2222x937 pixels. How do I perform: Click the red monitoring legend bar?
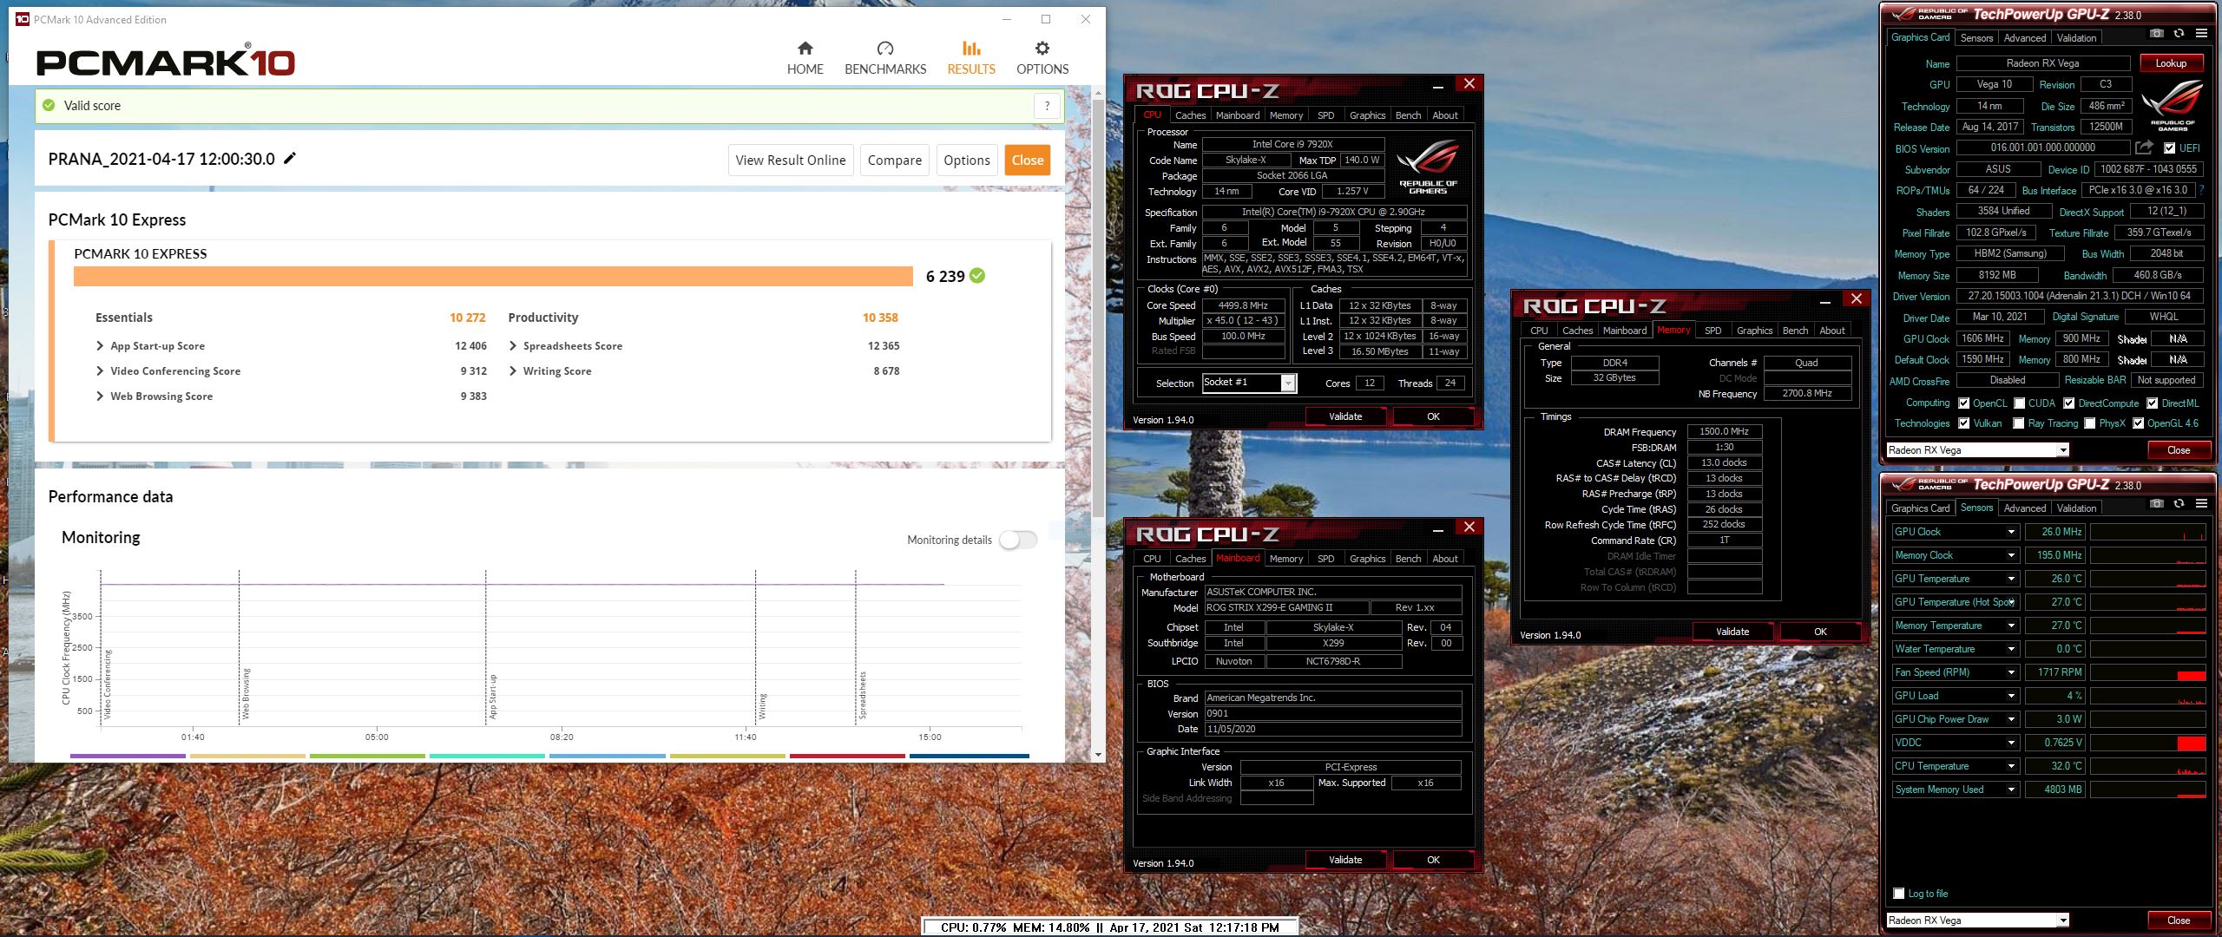pyautogui.click(x=847, y=756)
